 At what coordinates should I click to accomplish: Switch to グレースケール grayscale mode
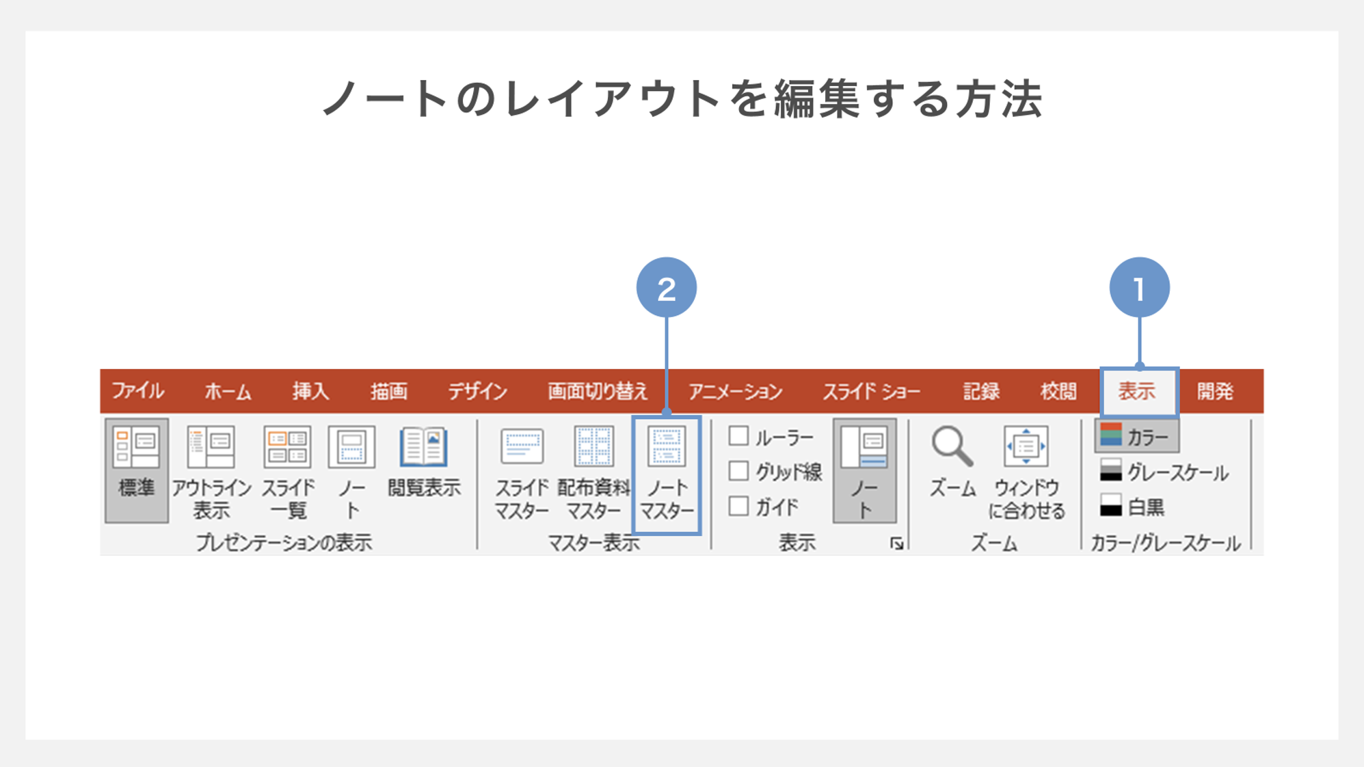pyautogui.click(x=1165, y=472)
